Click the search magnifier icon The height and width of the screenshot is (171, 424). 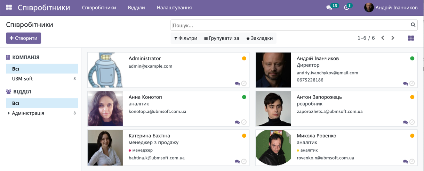pyautogui.click(x=413, y=25)
